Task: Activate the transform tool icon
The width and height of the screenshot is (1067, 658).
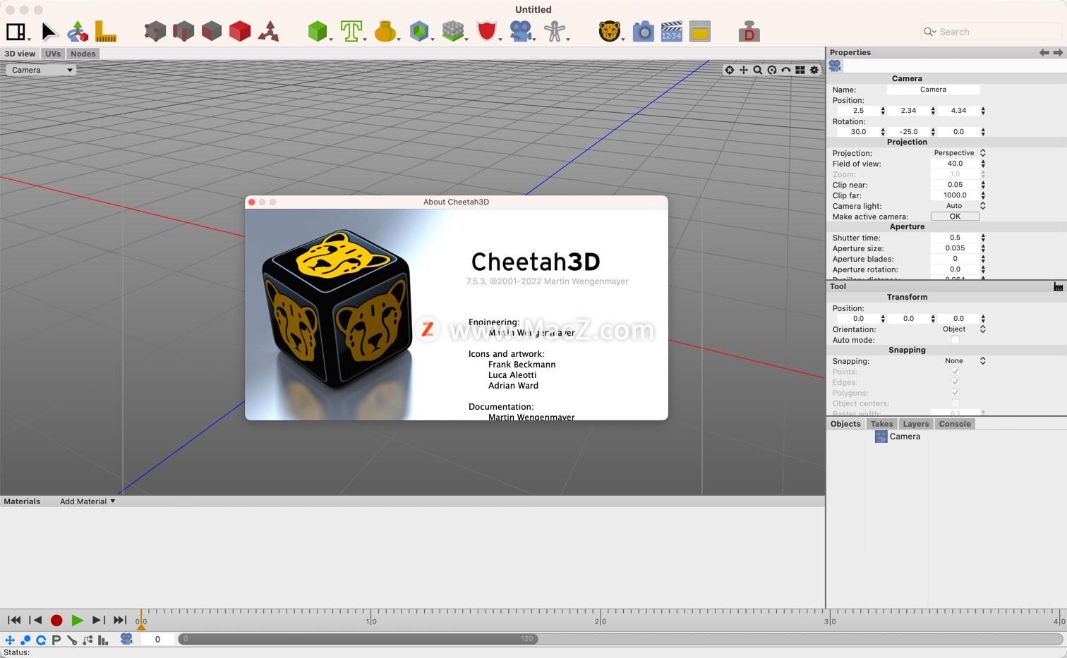Action: point(77,32)
